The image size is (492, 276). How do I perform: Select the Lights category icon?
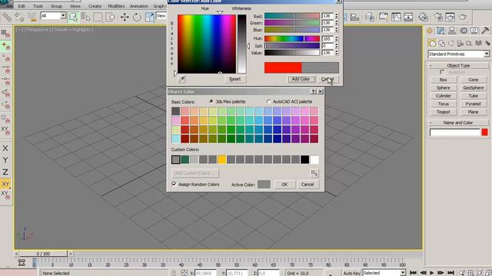[x=451, y=43]
